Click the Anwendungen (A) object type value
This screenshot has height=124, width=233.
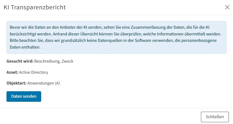pos(44,83)
